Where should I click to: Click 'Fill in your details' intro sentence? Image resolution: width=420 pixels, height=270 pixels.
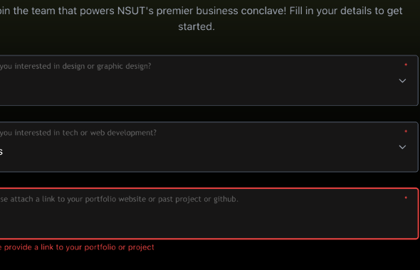(346, 11)
